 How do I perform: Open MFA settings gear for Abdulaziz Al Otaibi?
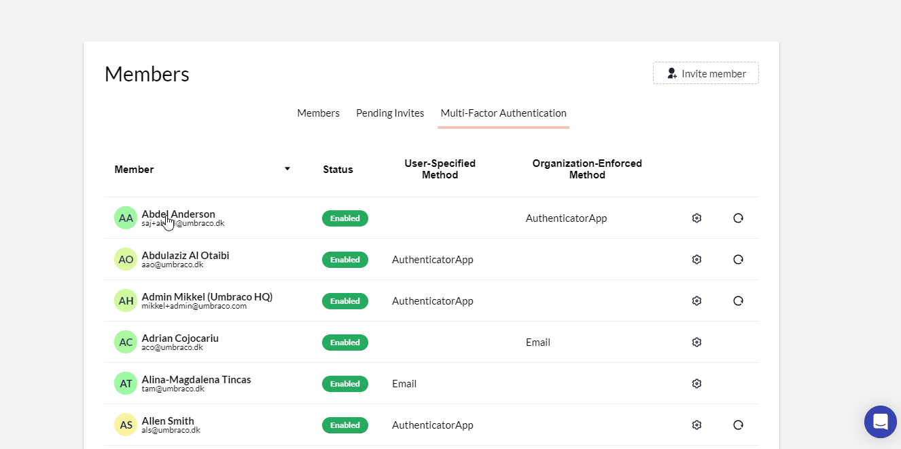(696, 259)
